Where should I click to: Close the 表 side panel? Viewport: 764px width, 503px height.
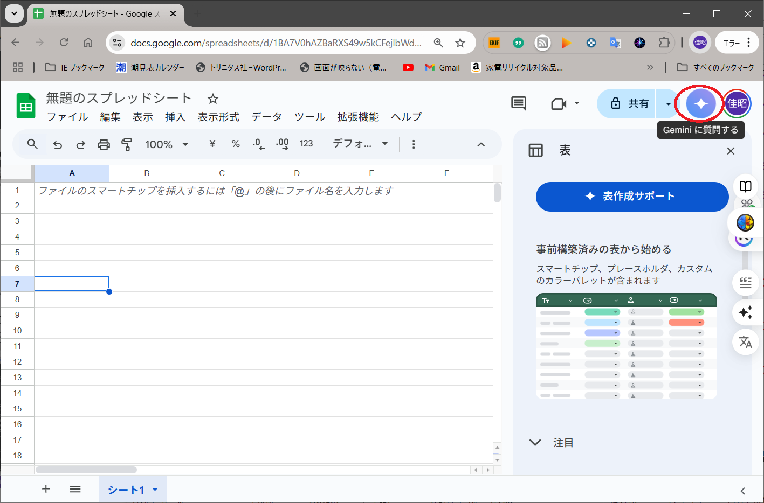(731, 151)
